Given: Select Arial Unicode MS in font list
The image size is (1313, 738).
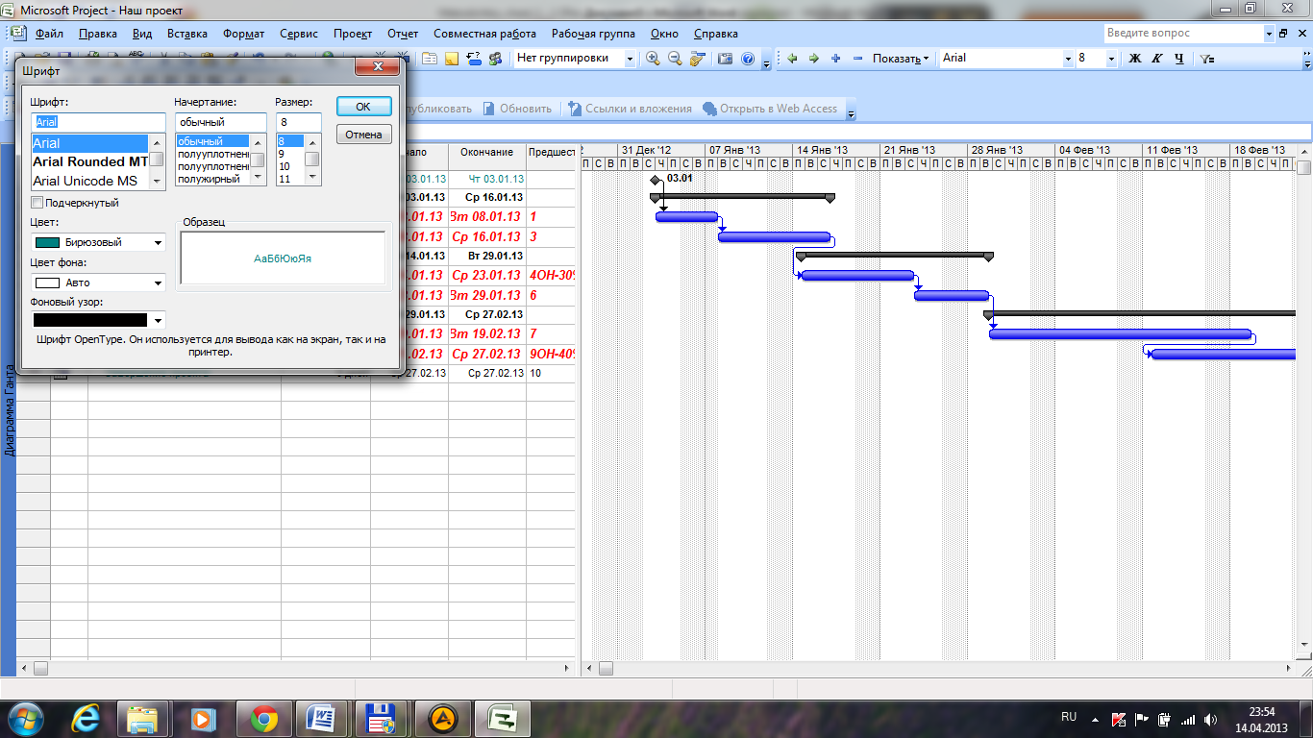Looking at the screenshot, I should (x=90, y=181).
